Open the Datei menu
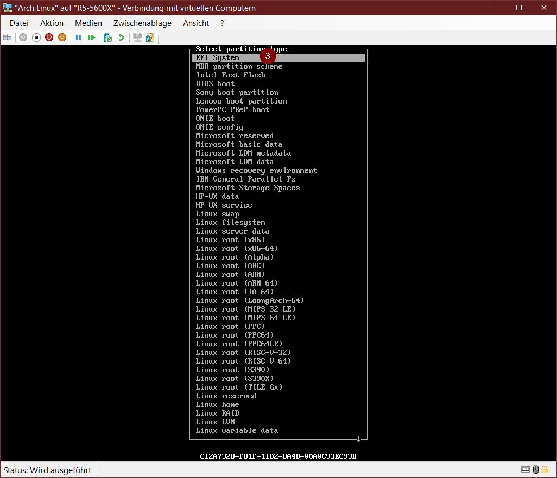This screenshot has width=557, height=478. 19,23
